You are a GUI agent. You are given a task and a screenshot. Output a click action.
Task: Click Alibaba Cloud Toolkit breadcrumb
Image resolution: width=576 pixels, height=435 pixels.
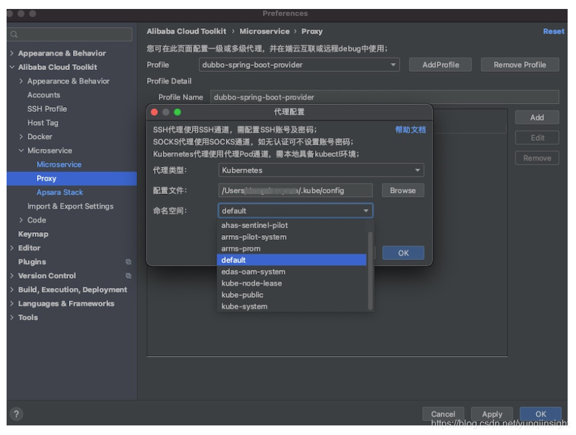186,32
